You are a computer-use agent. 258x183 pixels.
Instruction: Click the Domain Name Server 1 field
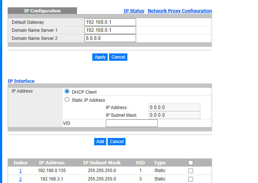pyautogui.click(x=110, y=30)
